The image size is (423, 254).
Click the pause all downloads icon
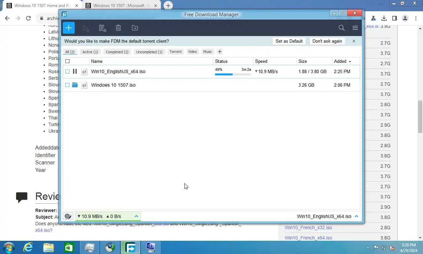pyautogui.click(x=102, y=28)
